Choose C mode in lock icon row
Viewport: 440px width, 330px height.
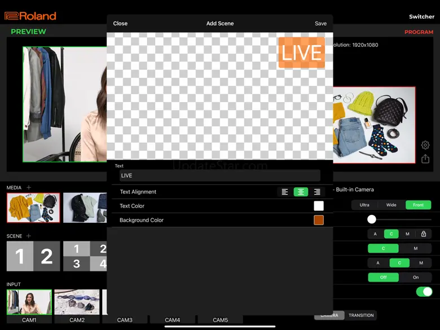click(x=391, y=234)
